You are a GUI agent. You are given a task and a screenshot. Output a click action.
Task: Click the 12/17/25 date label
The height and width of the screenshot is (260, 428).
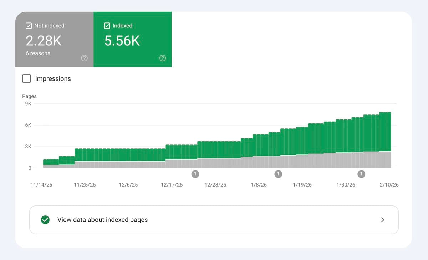172,185
